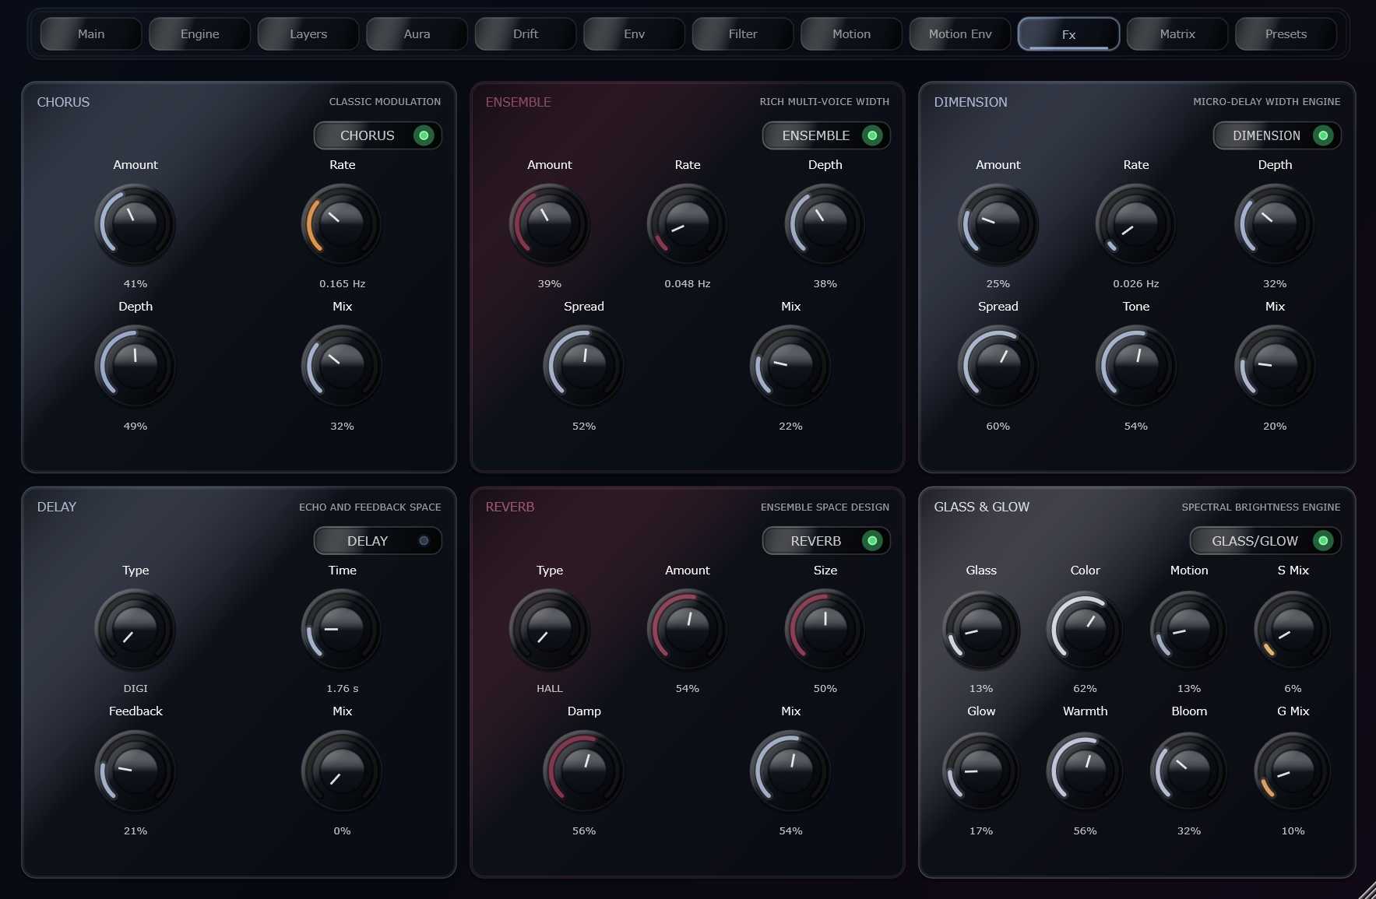Click the Reverb Type knob set to HALL

(549, 630)
